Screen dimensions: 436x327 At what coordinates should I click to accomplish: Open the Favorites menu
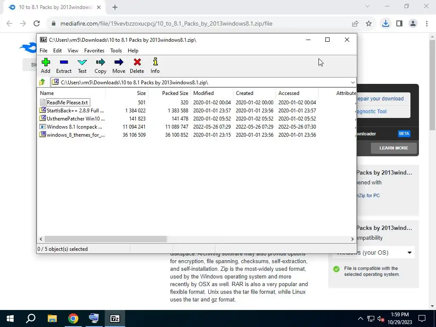pos(94,51)
